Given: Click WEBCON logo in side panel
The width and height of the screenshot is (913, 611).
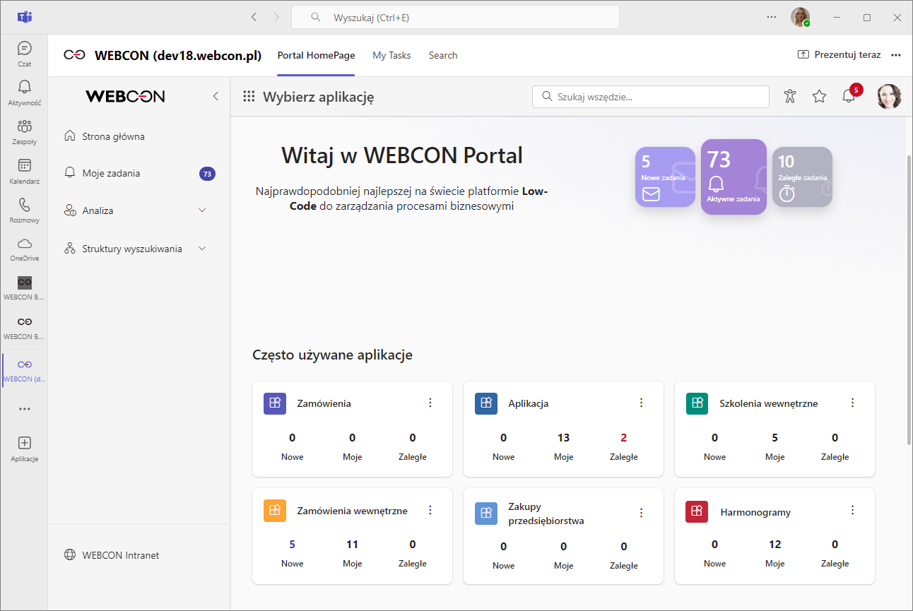Looking at the screenshot, I should coord(125,97).
